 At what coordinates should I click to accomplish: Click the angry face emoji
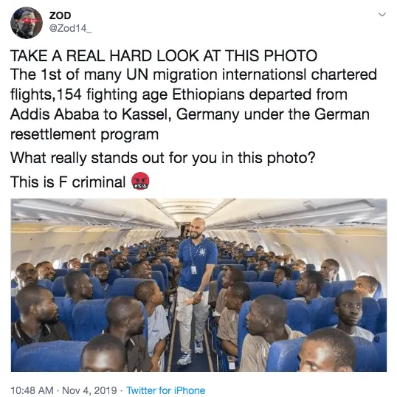tap(140, 181)
